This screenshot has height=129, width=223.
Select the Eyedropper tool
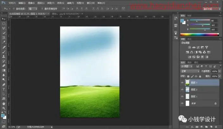(4, 42)
